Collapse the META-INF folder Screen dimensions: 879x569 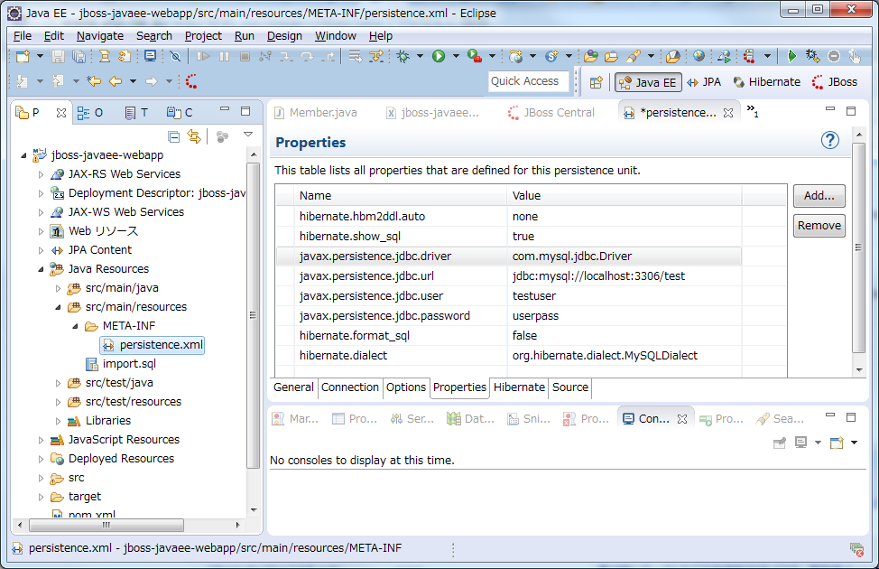[75, 326]
